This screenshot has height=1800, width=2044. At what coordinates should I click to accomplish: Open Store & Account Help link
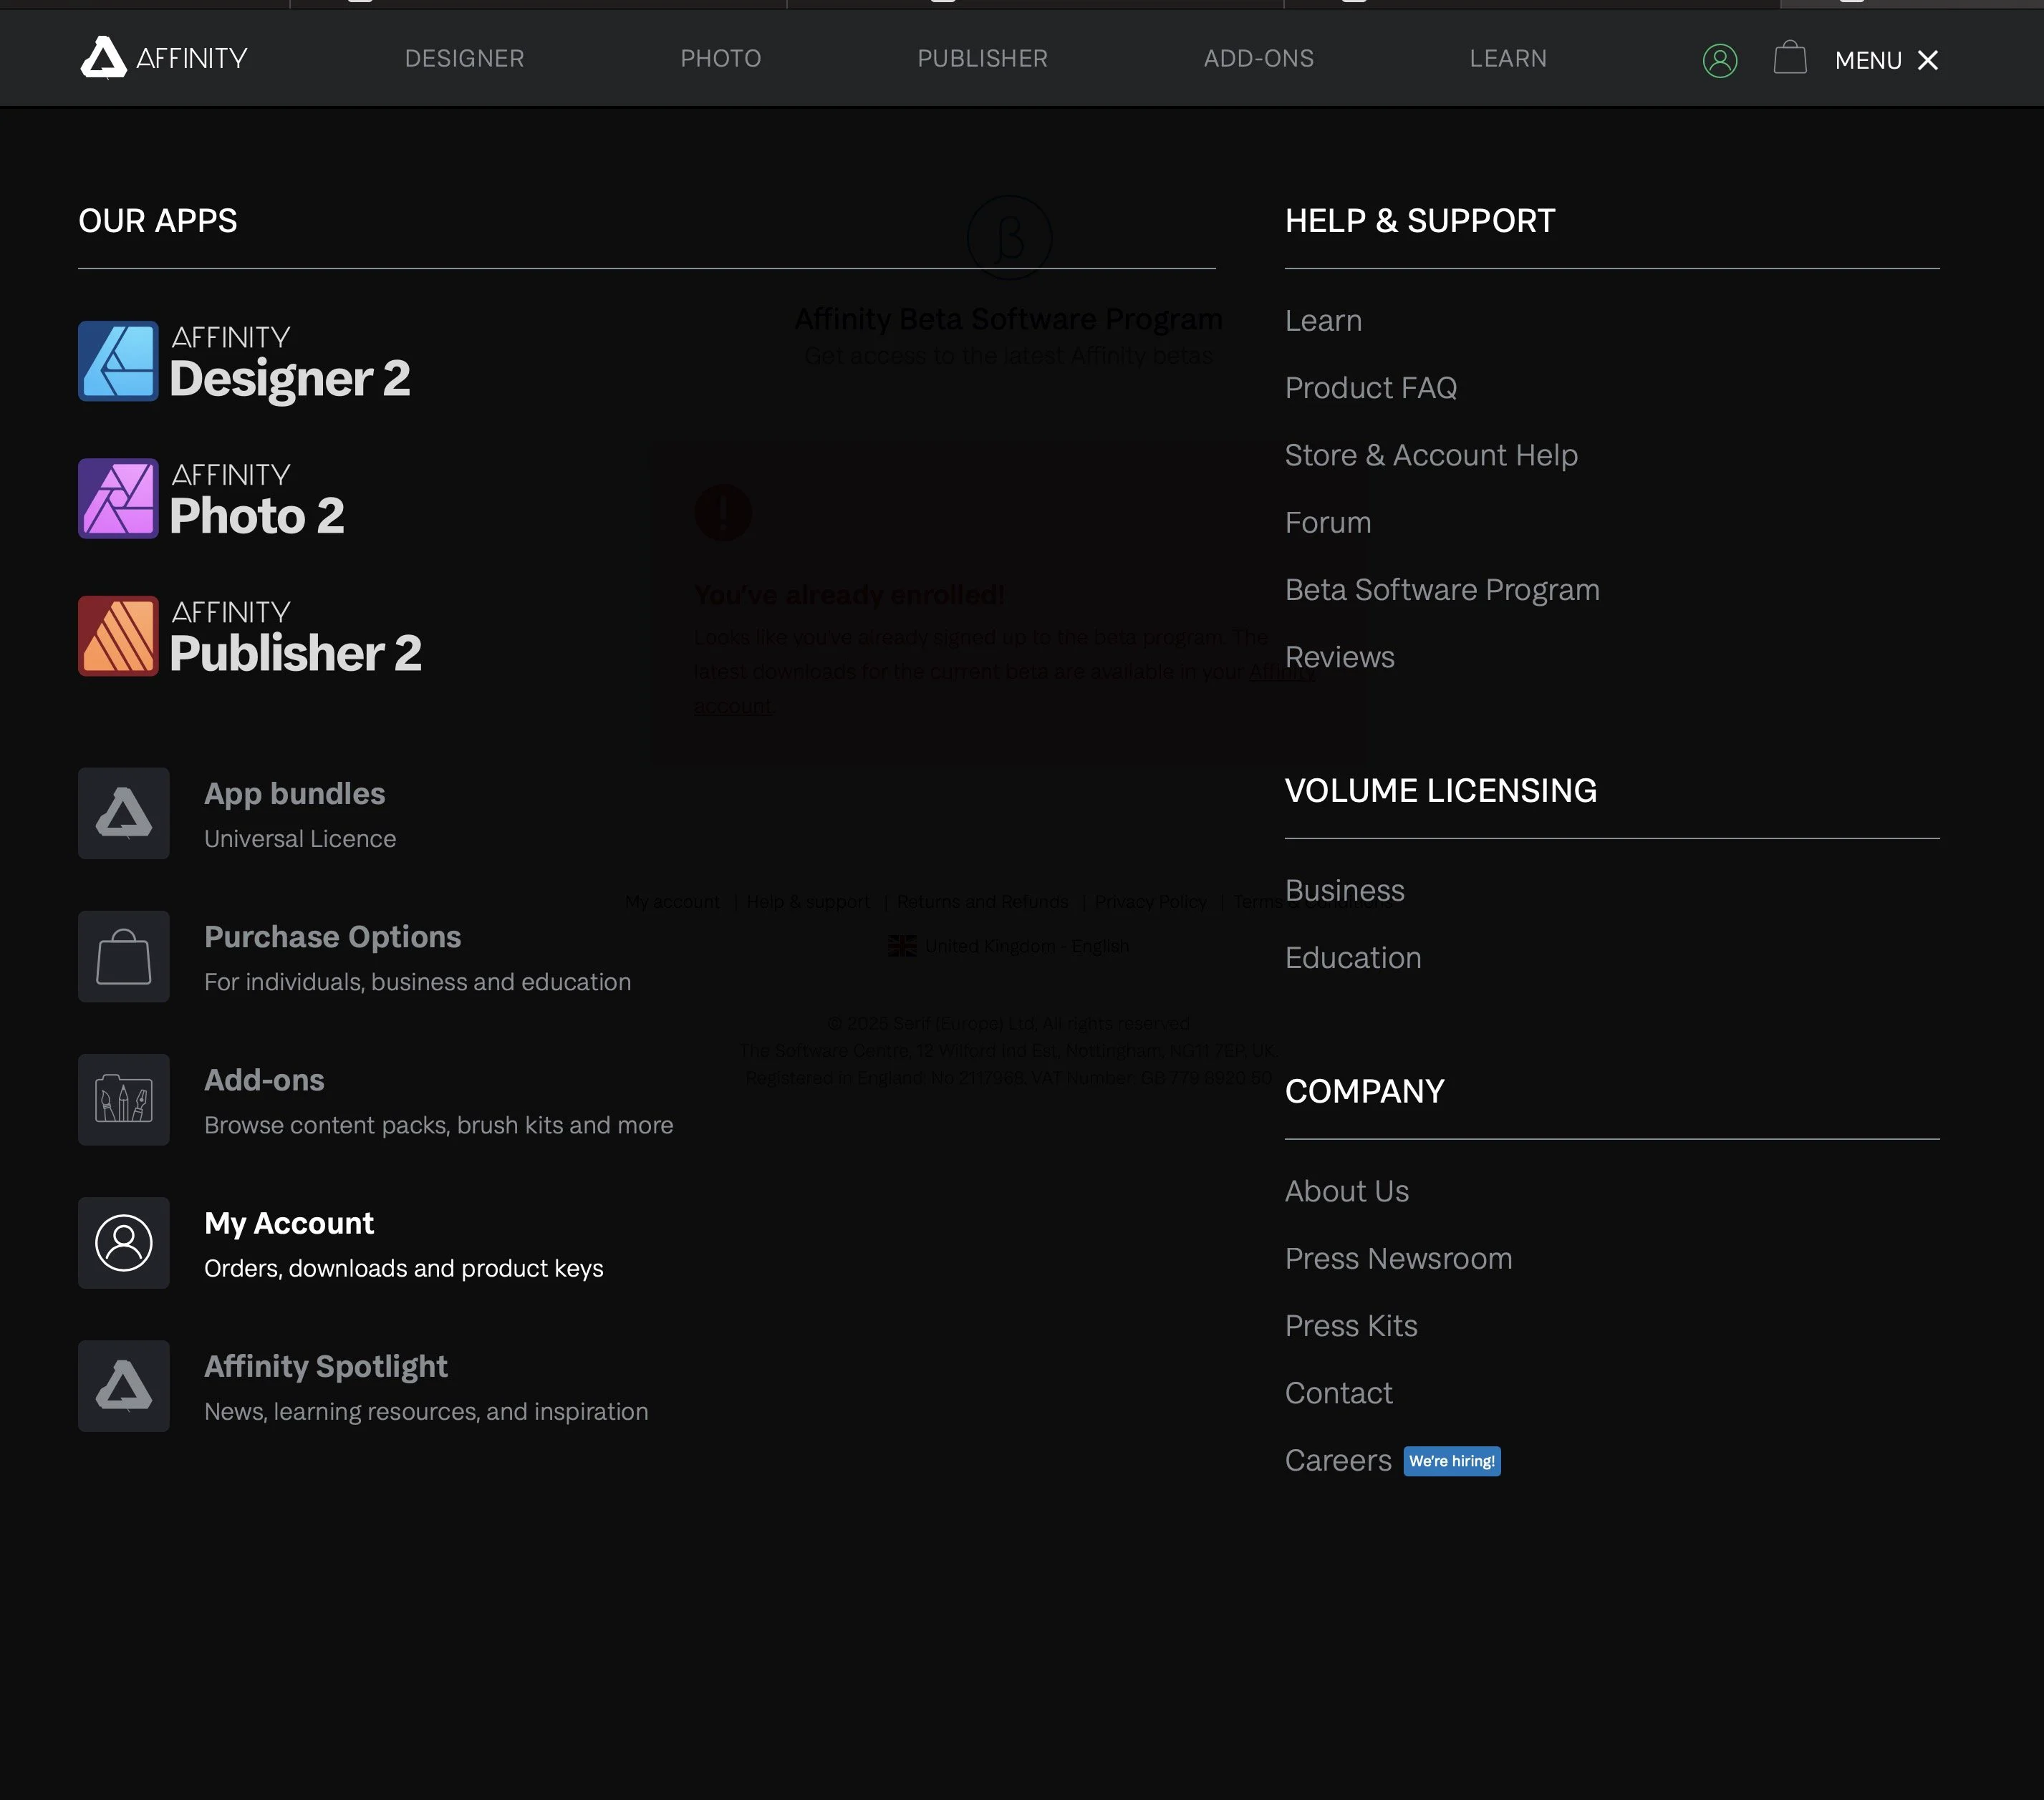(1430, 455)
